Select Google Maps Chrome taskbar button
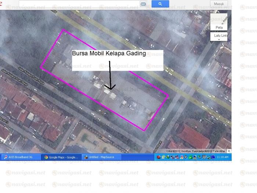Image resolution: width=257 pixels, height=193 pixels. (x=61, y=157)
